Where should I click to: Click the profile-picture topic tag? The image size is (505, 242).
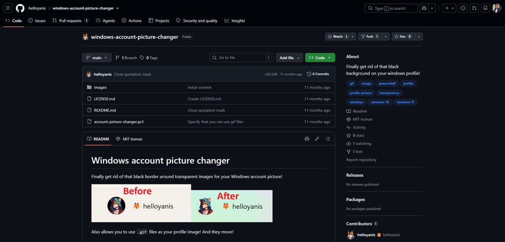click(361, 93)
